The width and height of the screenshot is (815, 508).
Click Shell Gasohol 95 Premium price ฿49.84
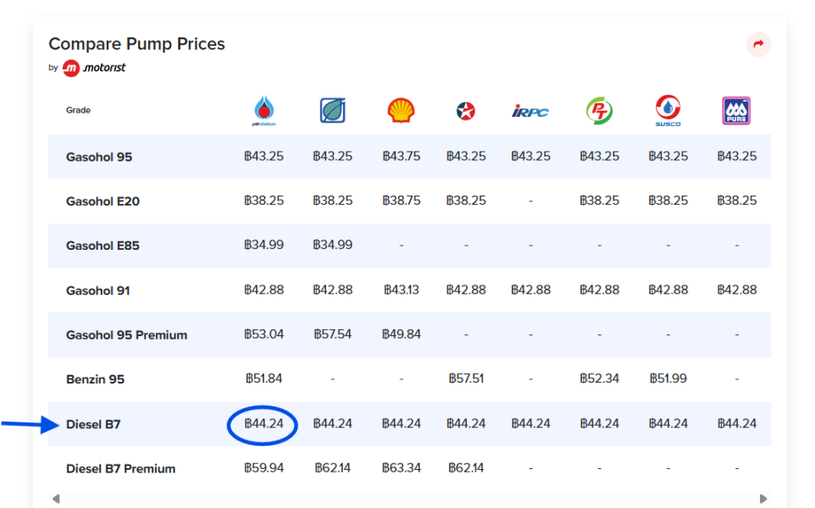pyautogui.click(x=402, y=334)
